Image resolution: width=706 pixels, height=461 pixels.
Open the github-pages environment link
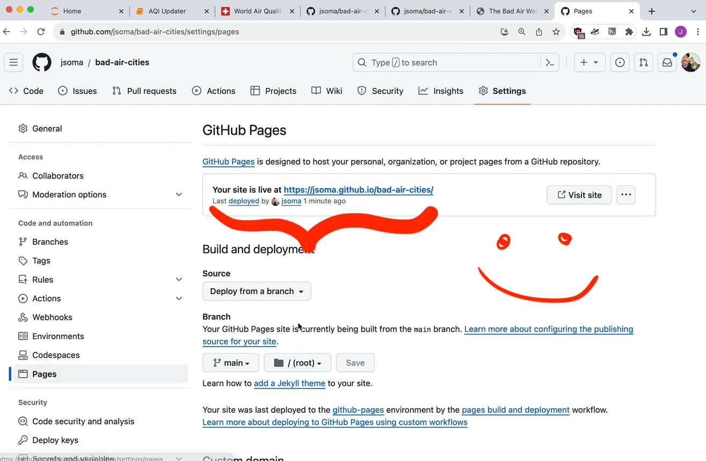pyautogui.click(x=358, y=409)
